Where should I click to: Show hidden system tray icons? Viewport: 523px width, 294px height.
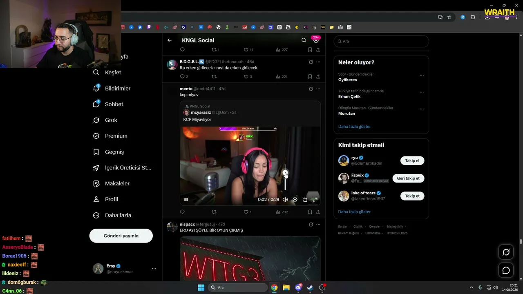point(471,287)
